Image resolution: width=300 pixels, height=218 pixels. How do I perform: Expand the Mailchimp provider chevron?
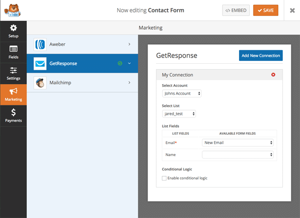pos(129,83)
